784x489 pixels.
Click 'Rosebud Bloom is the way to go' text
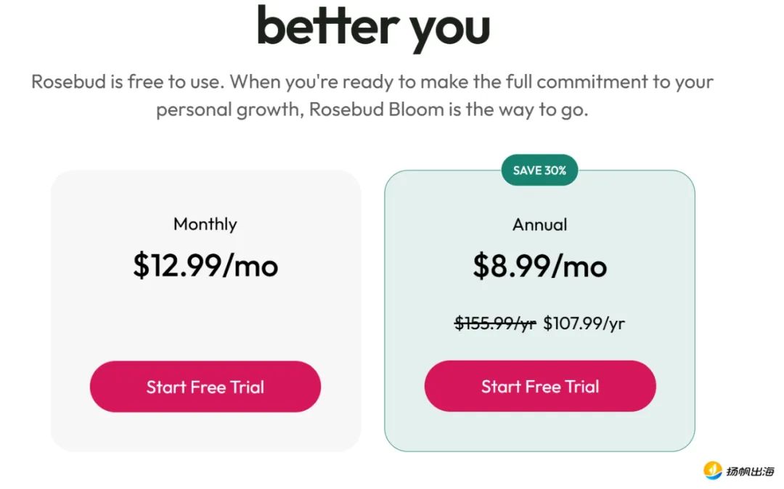click(x=449, y=110)
